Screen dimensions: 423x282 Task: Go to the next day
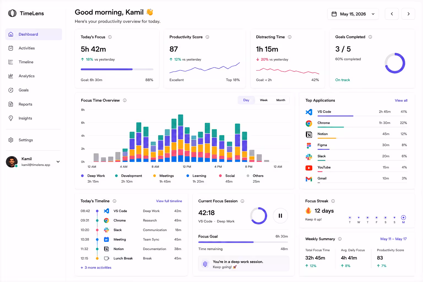pyautogui.click(x=408, y=14)
